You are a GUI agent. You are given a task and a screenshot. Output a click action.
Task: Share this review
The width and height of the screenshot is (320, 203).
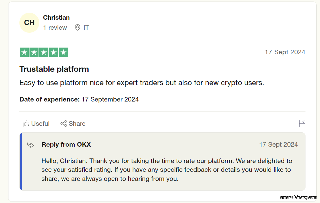point(73,124)
